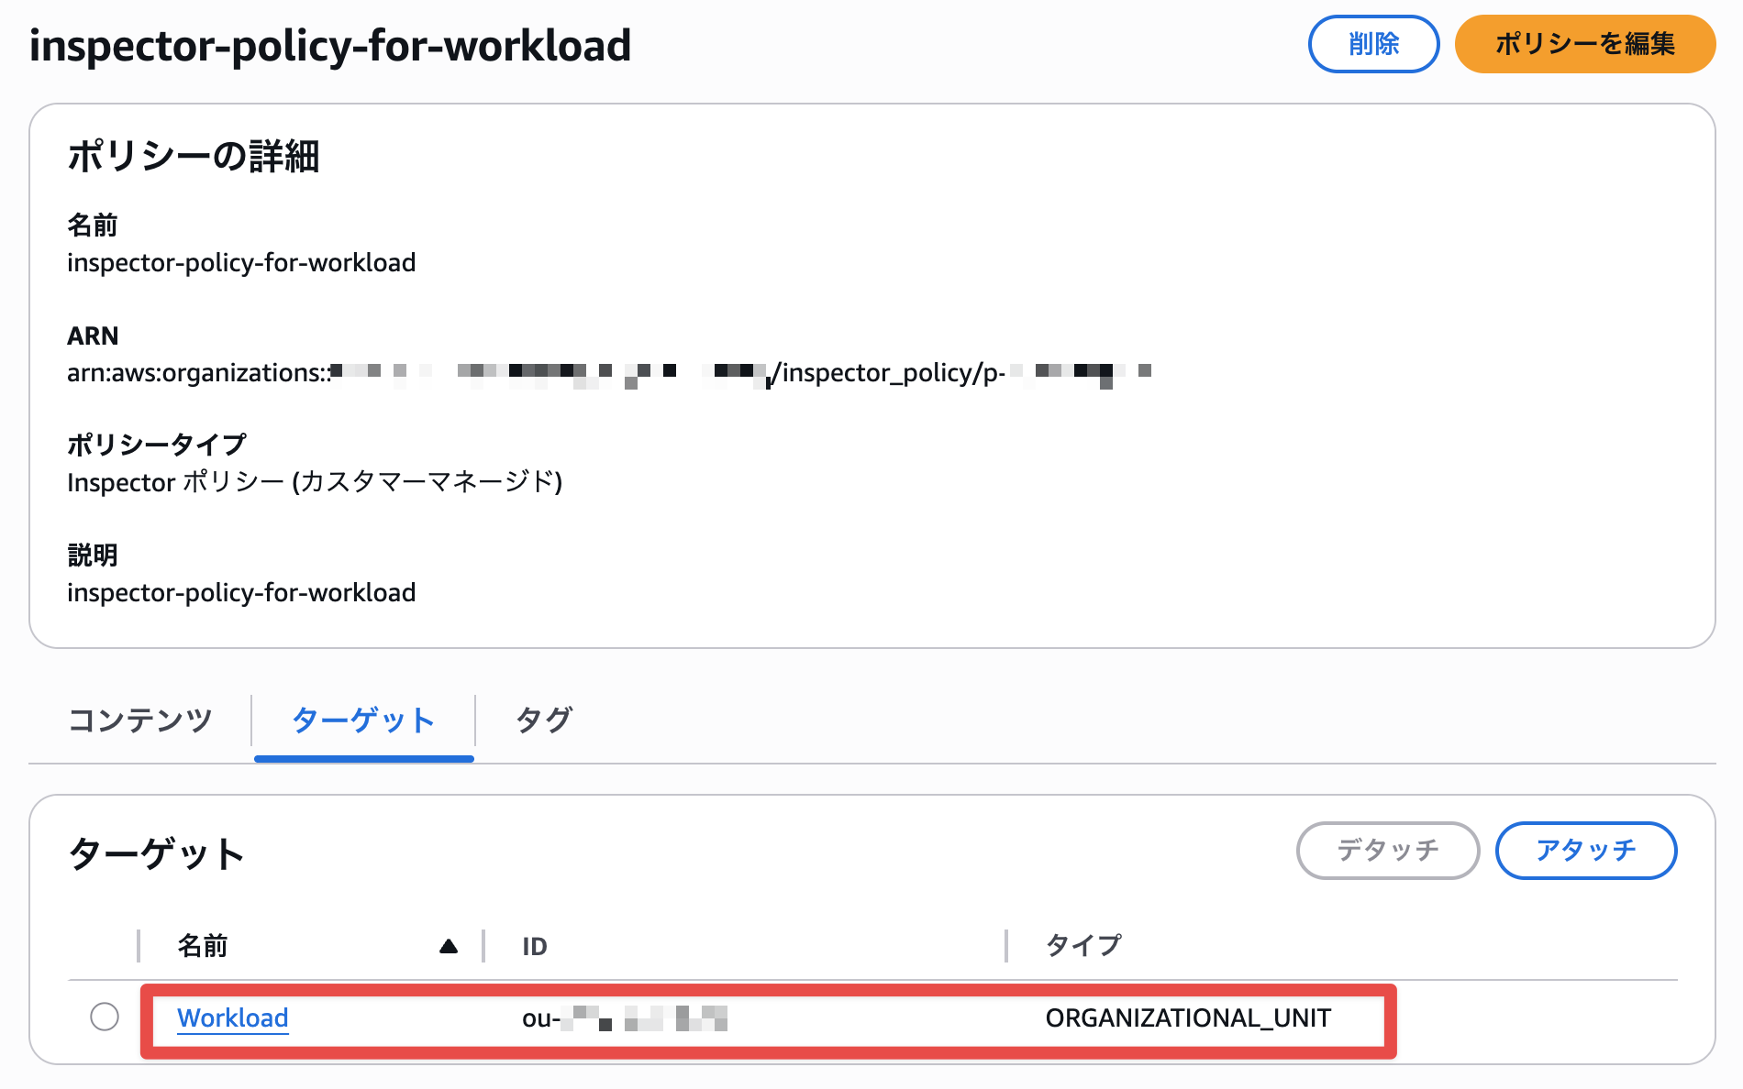This screenshot has width=1743, height=1089.
Task: Open the Workload target link
Action: point(233,1018)
